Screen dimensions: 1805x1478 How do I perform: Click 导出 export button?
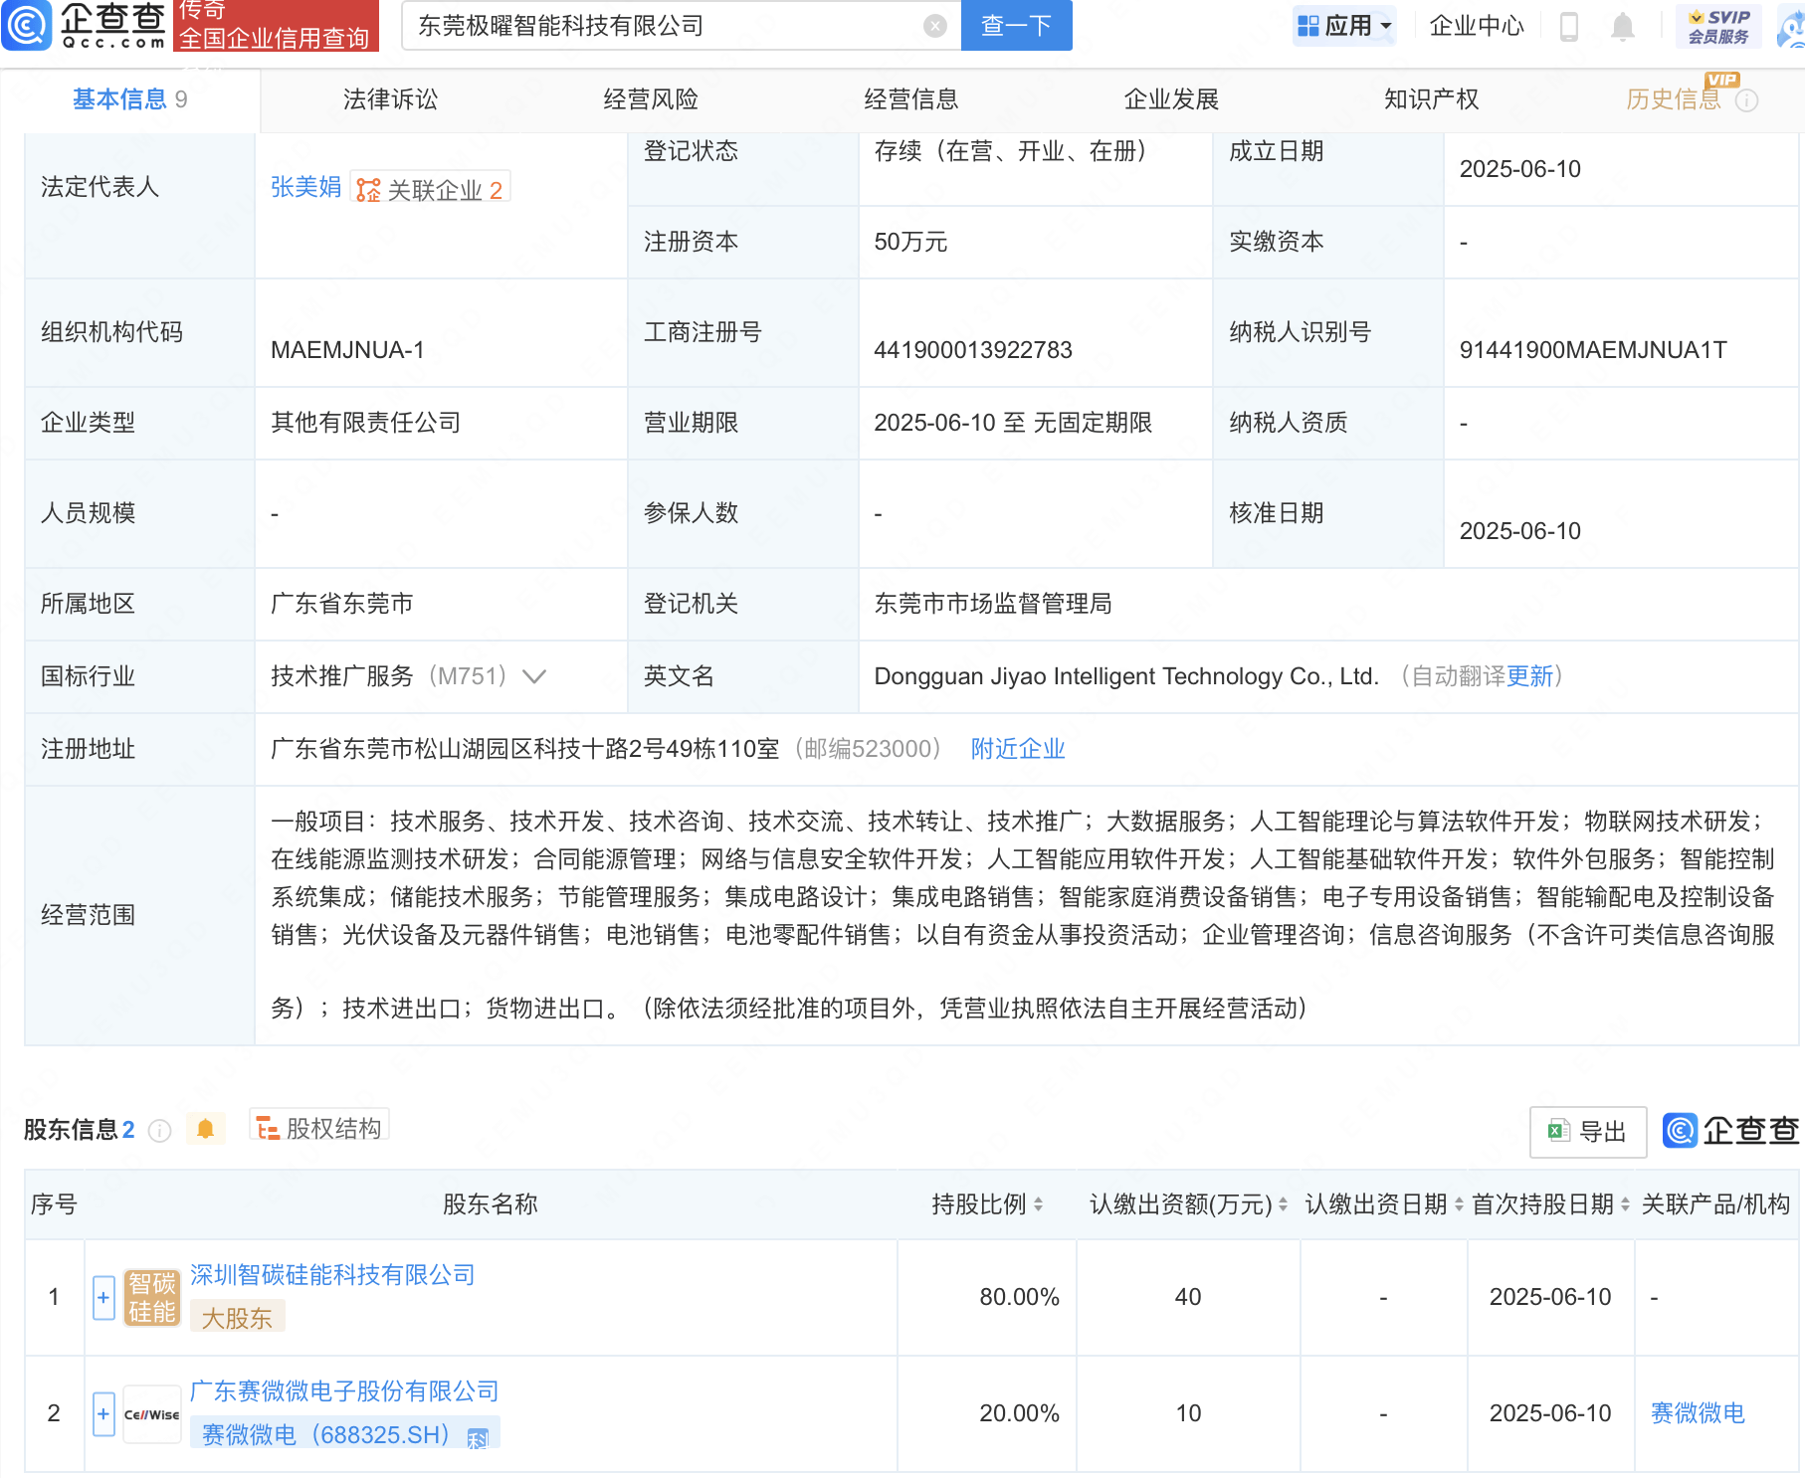(x=1588, y=1132)
